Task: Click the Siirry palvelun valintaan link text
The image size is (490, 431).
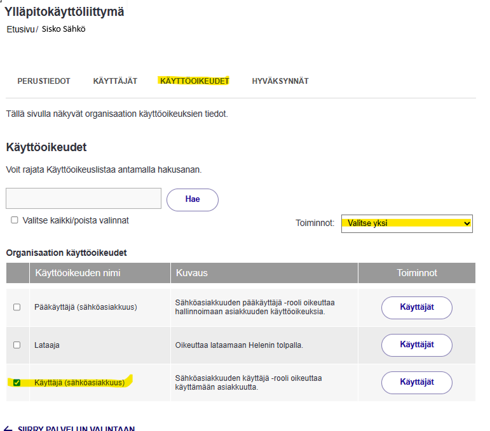Action: pyautogui.click(x=76, y=428)
